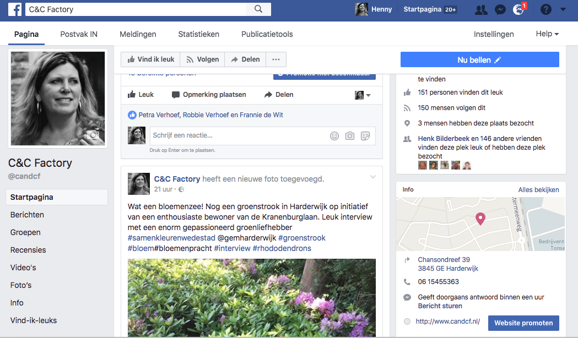This screenshot has height=338, width=578.
Task: Open the three-dots more options button
Action: point(276,59)
